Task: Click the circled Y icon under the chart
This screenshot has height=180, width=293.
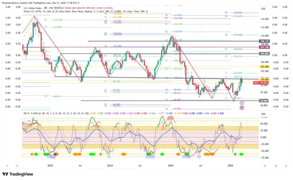Action: [x=7, y=166]
